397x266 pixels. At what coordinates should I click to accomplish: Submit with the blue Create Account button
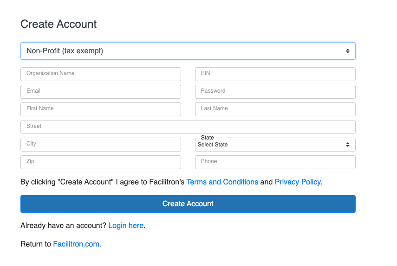pos(188,204)
